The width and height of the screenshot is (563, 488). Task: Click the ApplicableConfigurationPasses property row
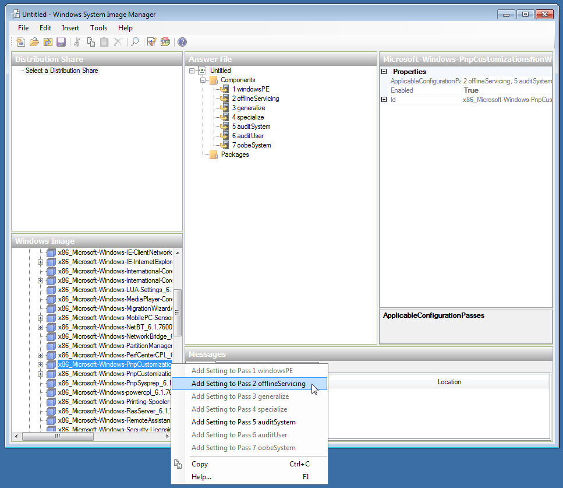tap(467, 81)
